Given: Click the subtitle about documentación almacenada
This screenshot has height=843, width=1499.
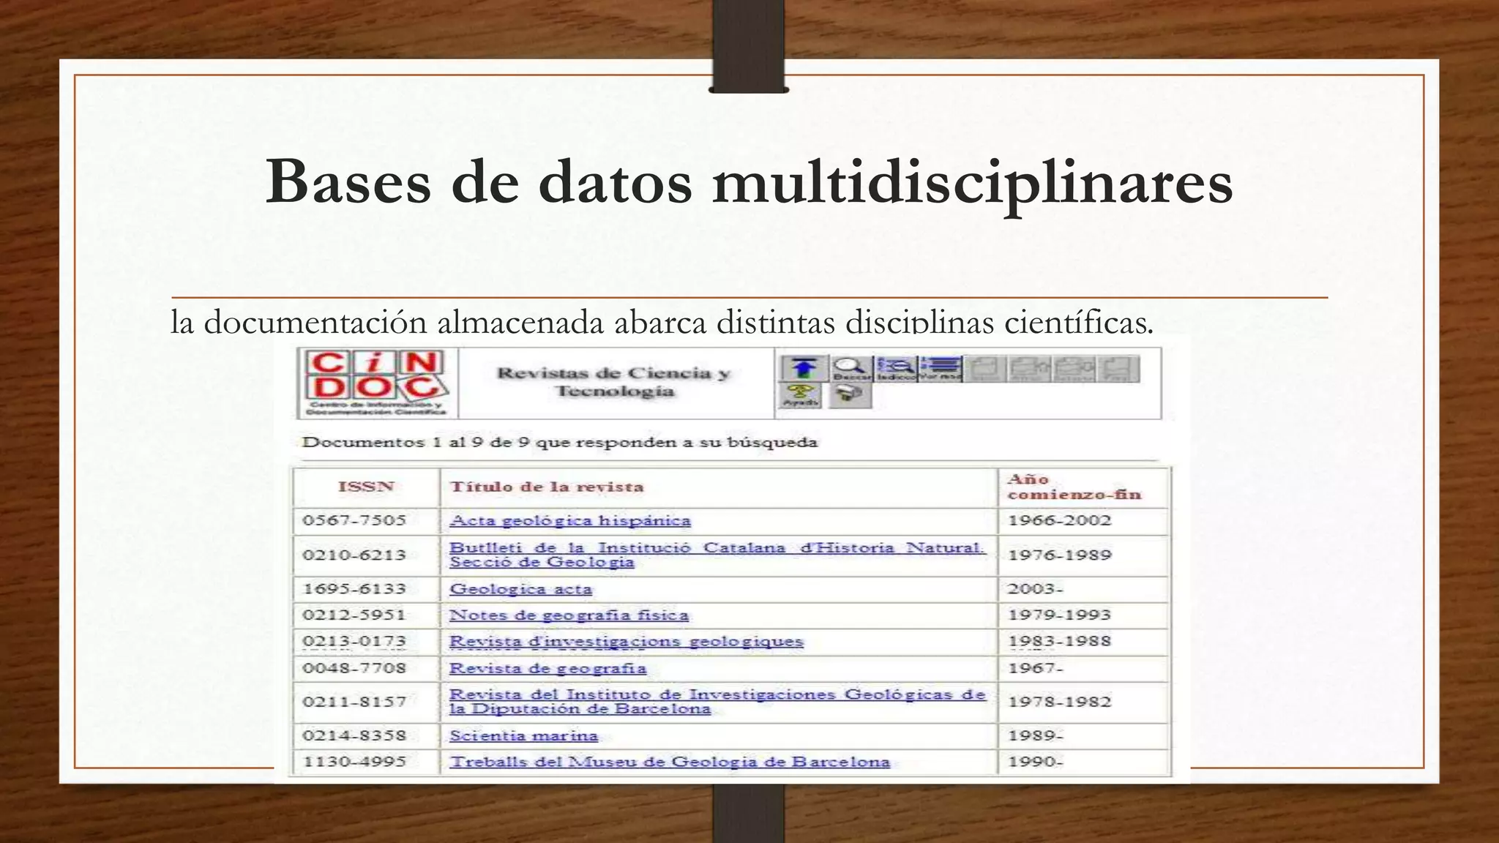Looking at the screenshot, I should 662,322.
